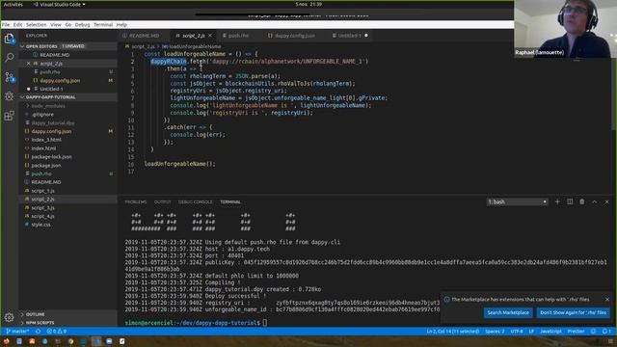The height and width of the screenshot is (347, 617).
Task: Click the orange files icon in the taskbar
Action: coord(32,341)
